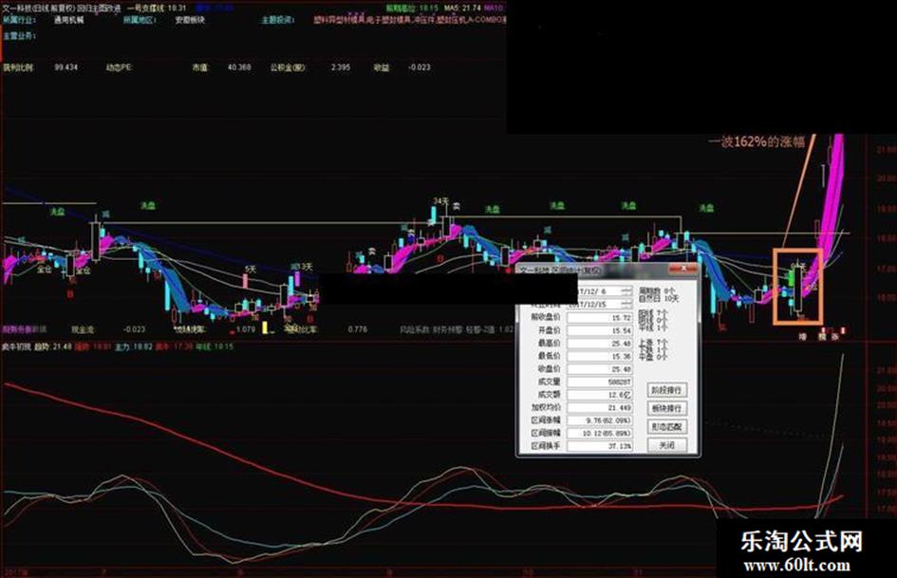Click the 34天 marker above the candlesticks
This screenshot has width=897, height=578.
point(440,201)
